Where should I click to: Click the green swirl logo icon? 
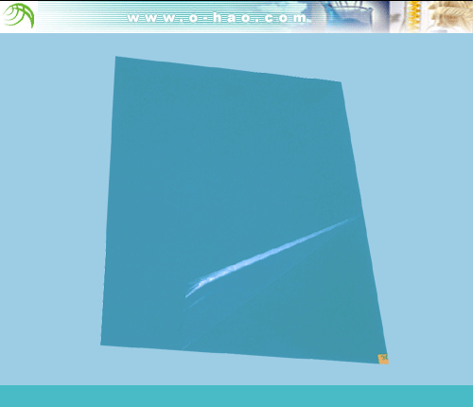(x=18, y=16)
